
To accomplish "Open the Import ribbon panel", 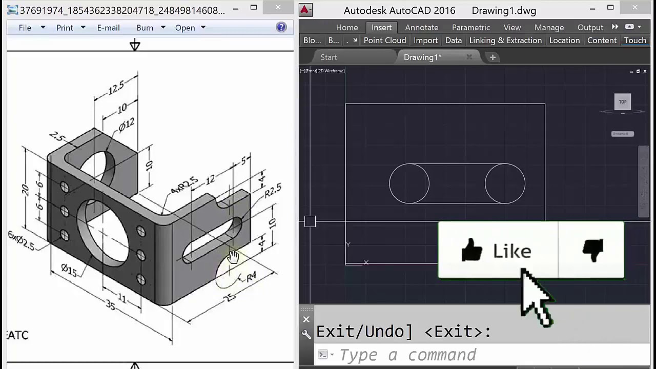I will tap(426, 40).
